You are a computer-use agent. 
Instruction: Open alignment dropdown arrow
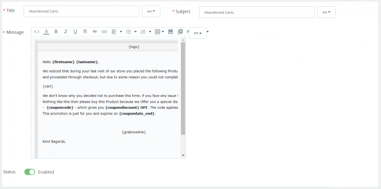click(x=121, y=32)
